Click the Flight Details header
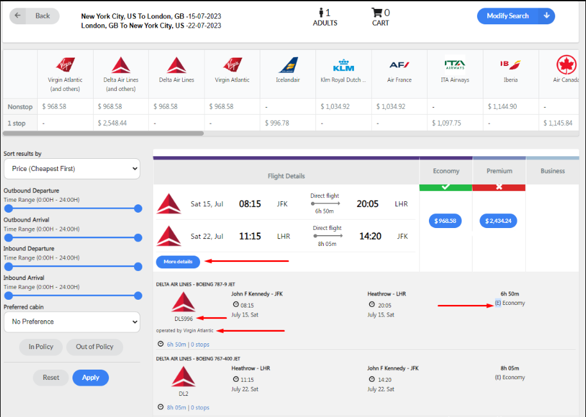This screenshot has width=586, height=417. coord(287,176)
